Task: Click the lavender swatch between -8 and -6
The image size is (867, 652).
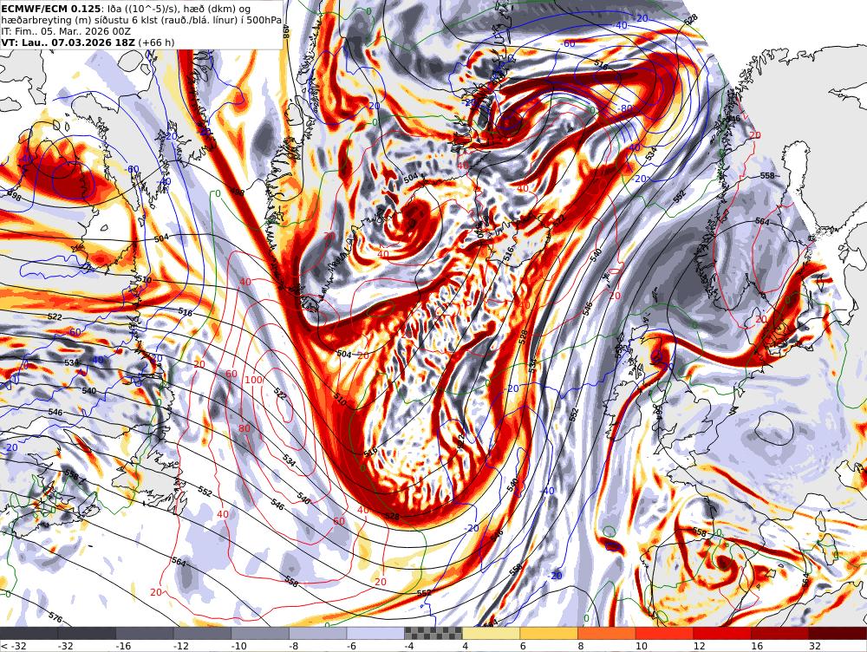Action: click(318, 633)
